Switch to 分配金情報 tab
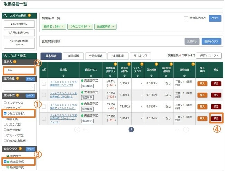 (96, 56)
